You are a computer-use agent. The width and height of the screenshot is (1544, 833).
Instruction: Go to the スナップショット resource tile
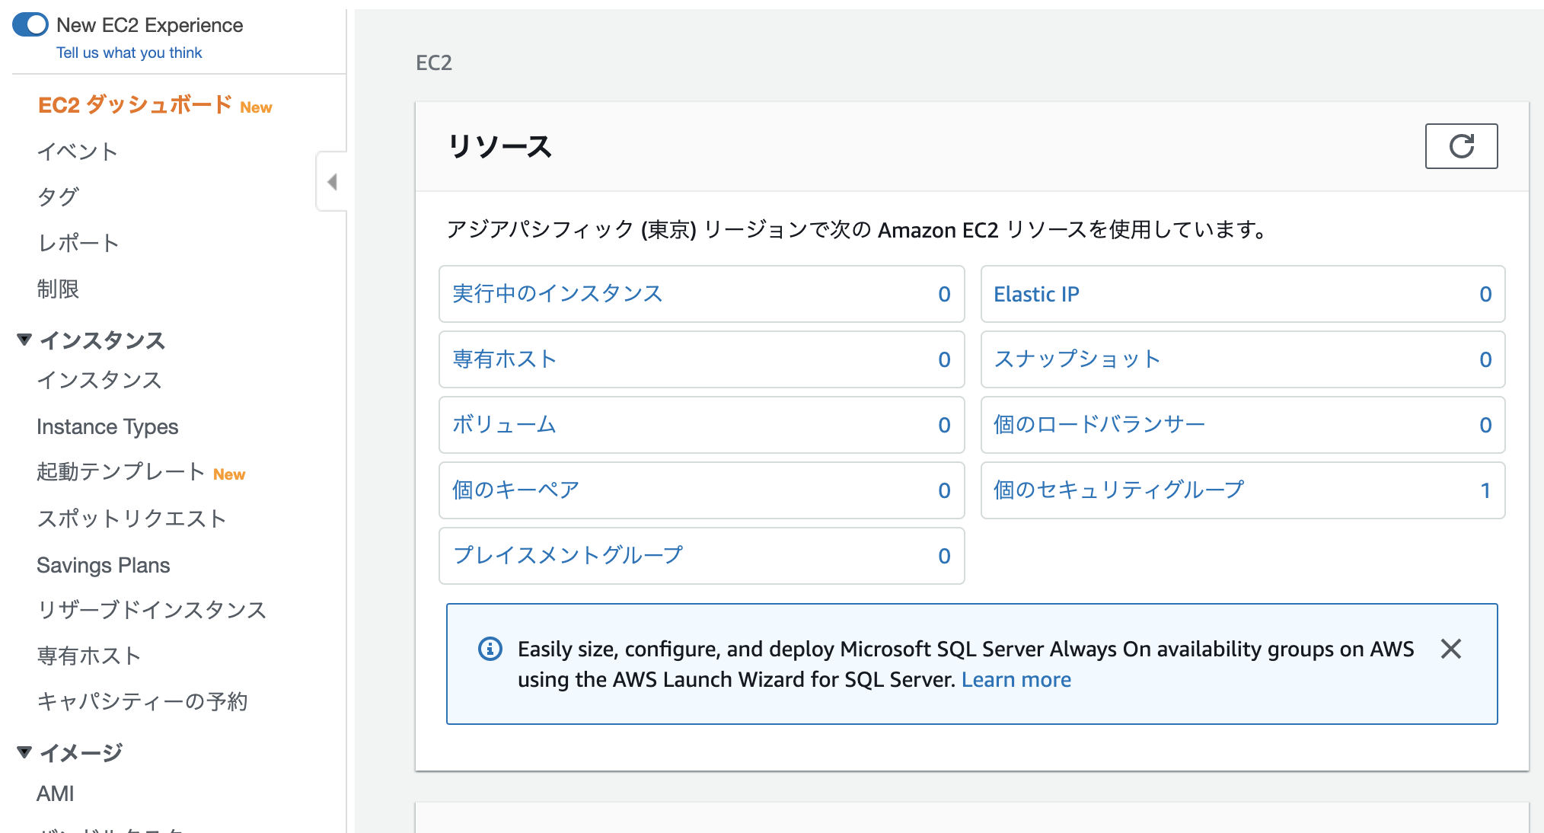(x=1077, y=359)
